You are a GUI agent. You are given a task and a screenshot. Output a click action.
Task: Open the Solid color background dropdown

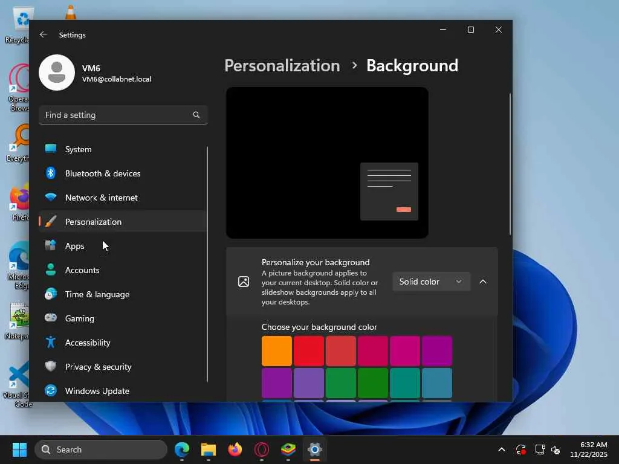(x=430, y=282)
